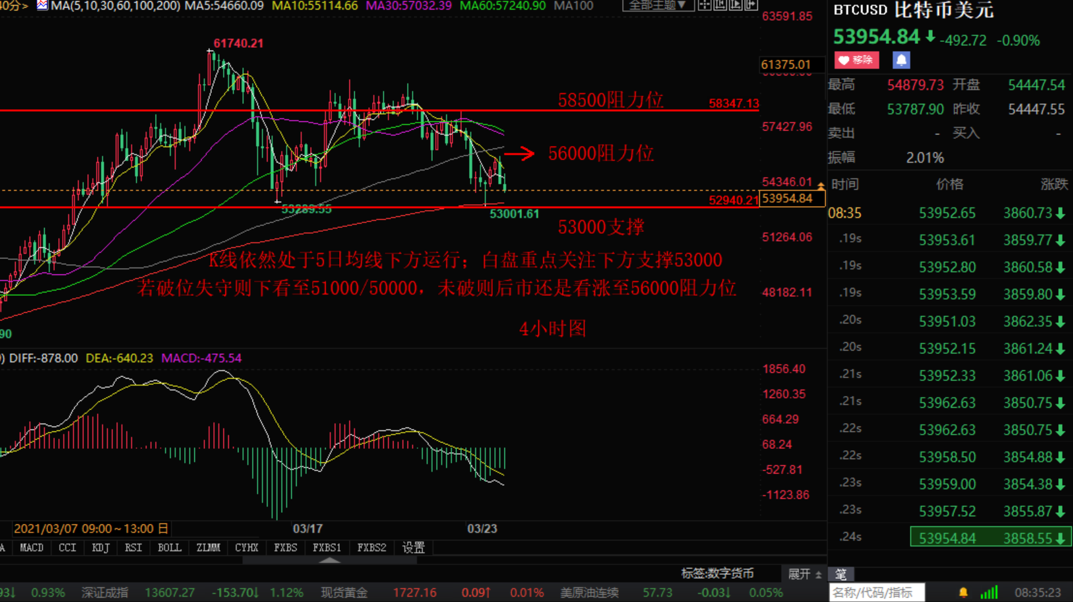Click the tick row priced 53959.00 at .23s
Viewport: 1073px width, 602px height.
[x=950, y=484]
